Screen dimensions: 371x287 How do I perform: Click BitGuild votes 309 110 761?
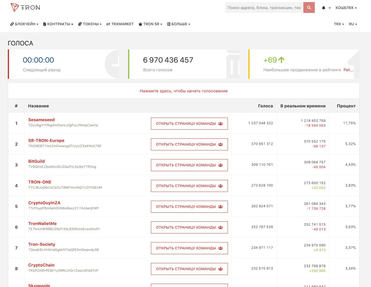(x=262, y=165)
